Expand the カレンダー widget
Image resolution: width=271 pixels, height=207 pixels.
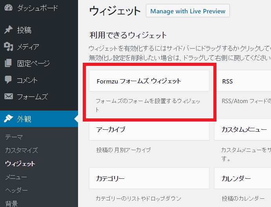click(x=243, y=178)
